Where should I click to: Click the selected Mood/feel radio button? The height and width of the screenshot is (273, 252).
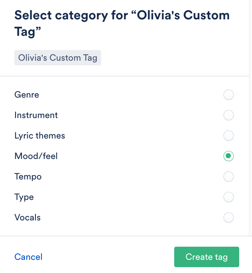click(x=229, y=156)
